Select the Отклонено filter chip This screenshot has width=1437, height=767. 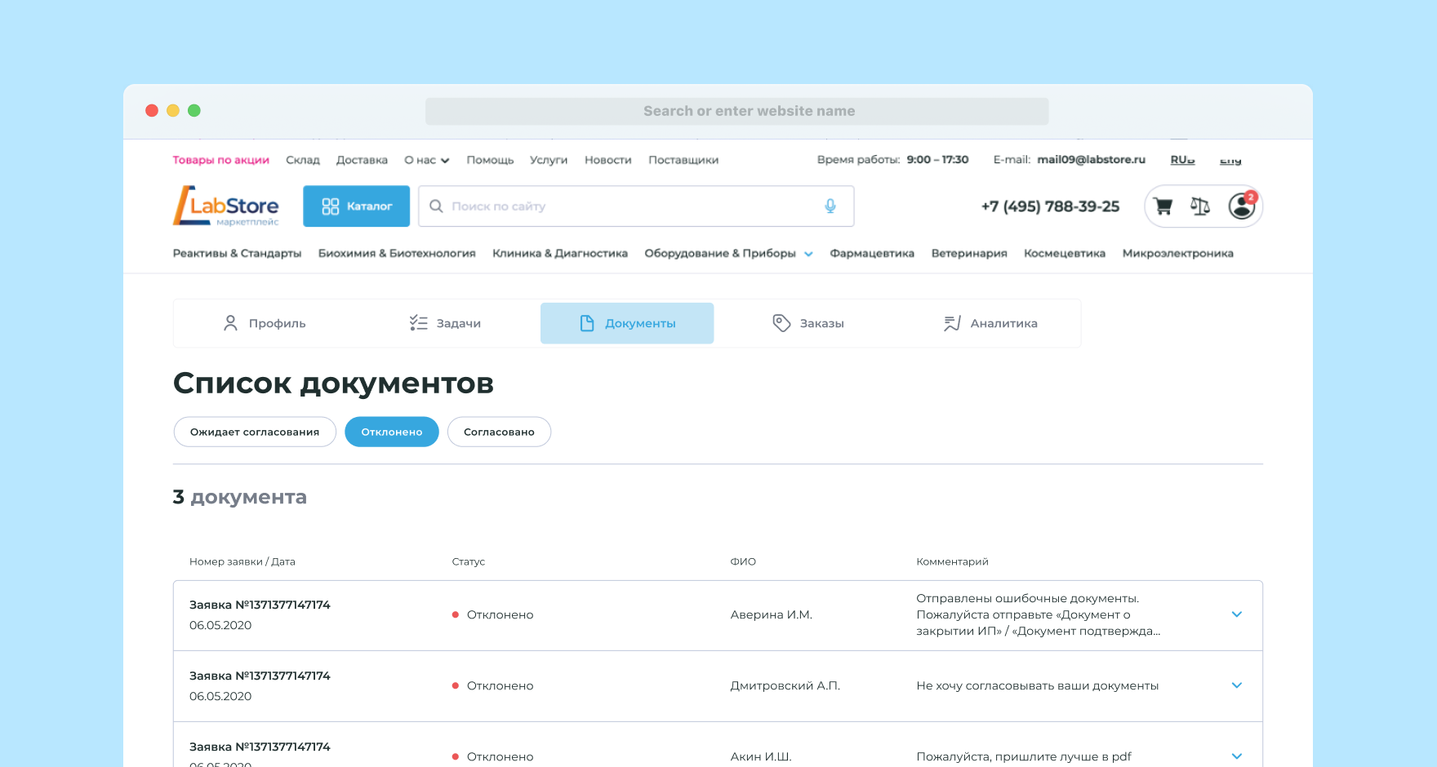click(x=392, y=432)
